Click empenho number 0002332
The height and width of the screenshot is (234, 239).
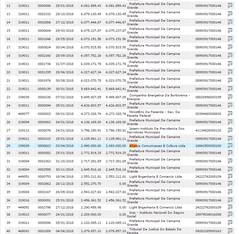click(44, 14)
